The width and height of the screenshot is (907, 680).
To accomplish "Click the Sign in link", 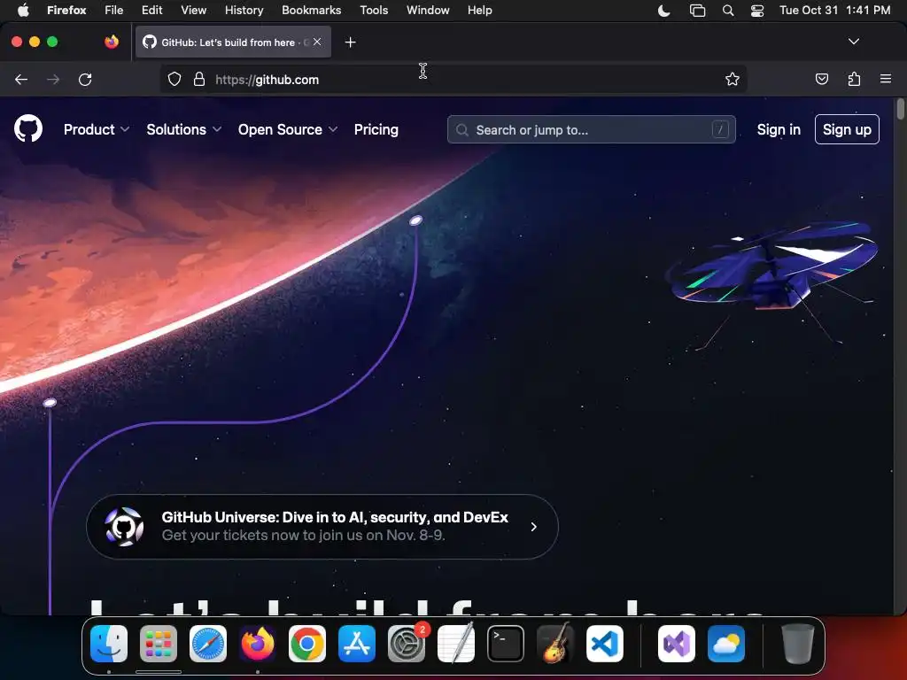I will click(x=779, y=129).
